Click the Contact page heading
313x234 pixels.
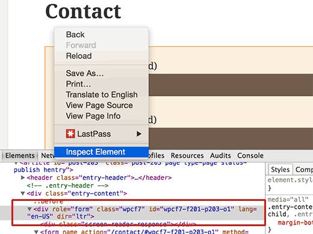tap(83, 11)
